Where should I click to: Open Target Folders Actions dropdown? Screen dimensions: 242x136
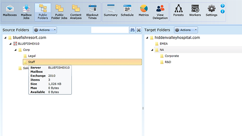click(x=186, y=30)
